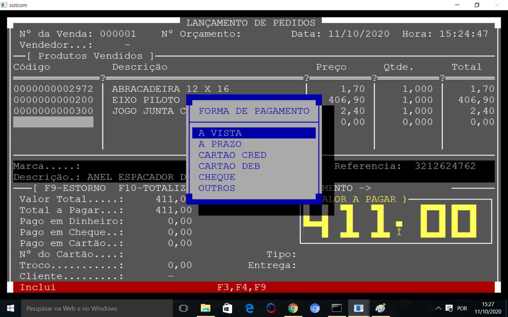Click product code 0000000000200
The height and width of the screenshot is (317, 508).
53,100
